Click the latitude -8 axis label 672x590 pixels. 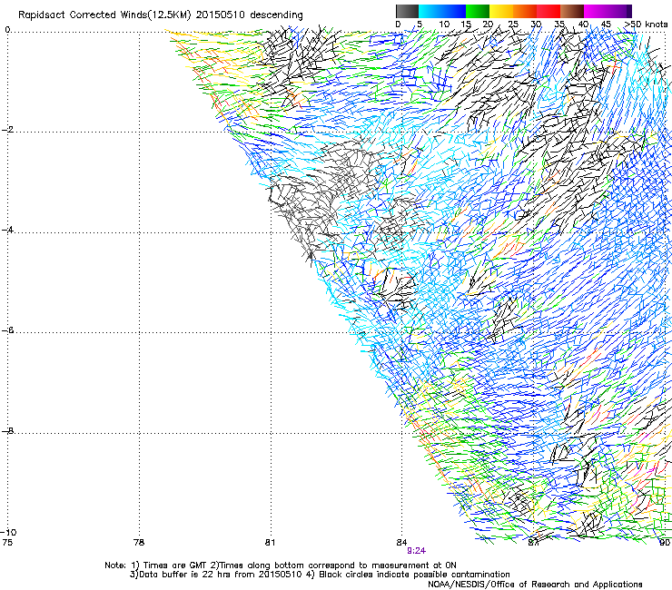[x=7, y=430]
